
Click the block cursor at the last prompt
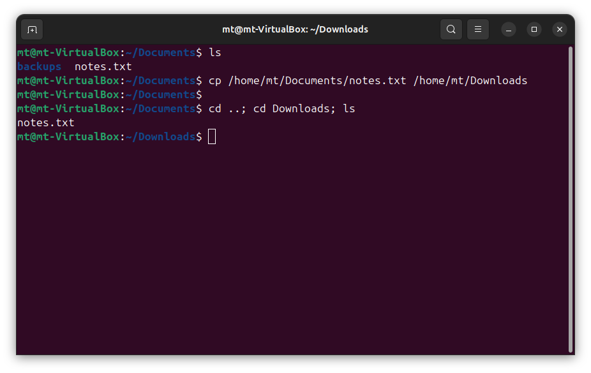pyautogui.click(x=212, y=136)
